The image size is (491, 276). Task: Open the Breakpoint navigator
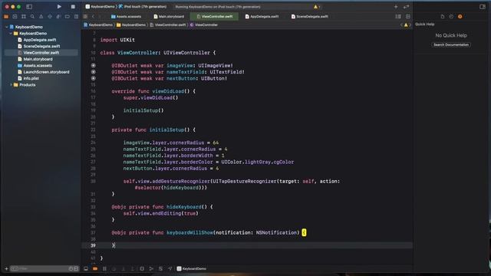click(x=67, y=16)
